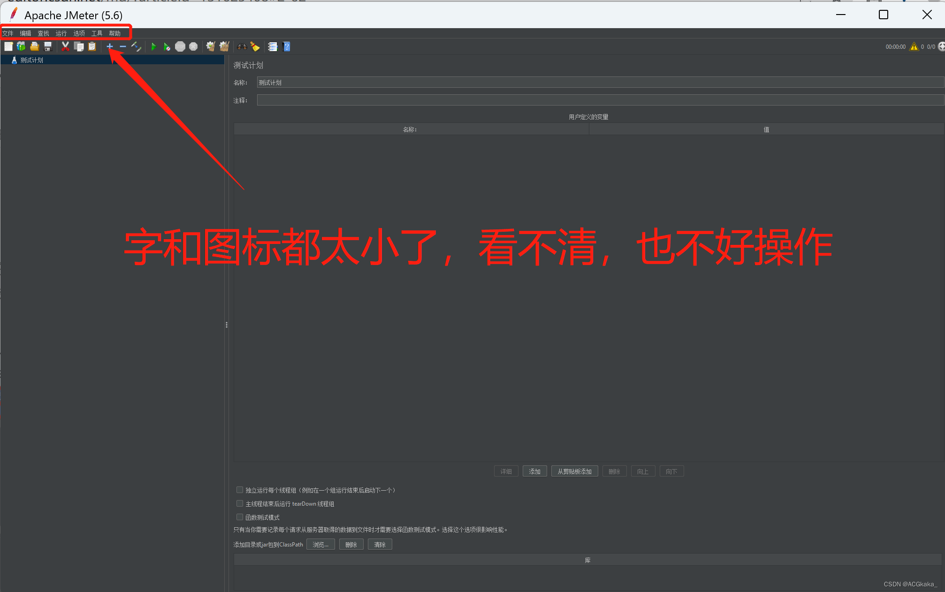Click the Open file folder icon

(34, 46)
